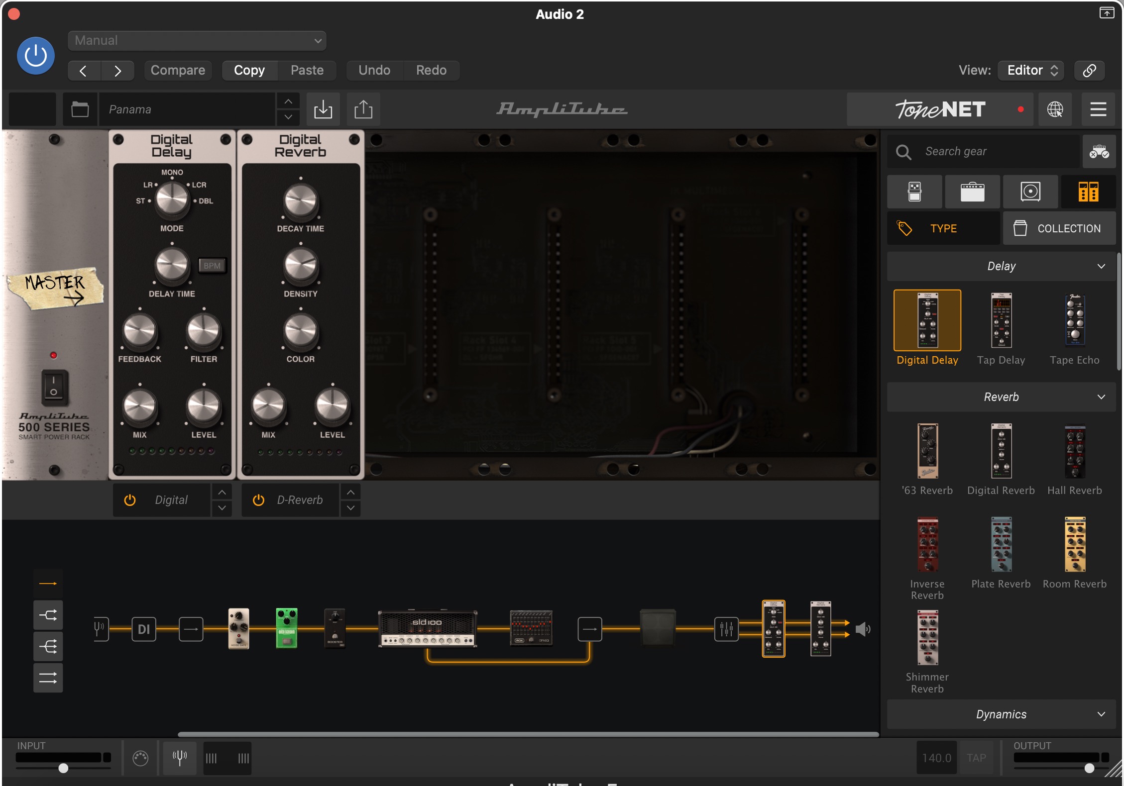Select the sld100 amp head in chain
This screenshot has width=1124, height=786.
[x=428, y=629]
